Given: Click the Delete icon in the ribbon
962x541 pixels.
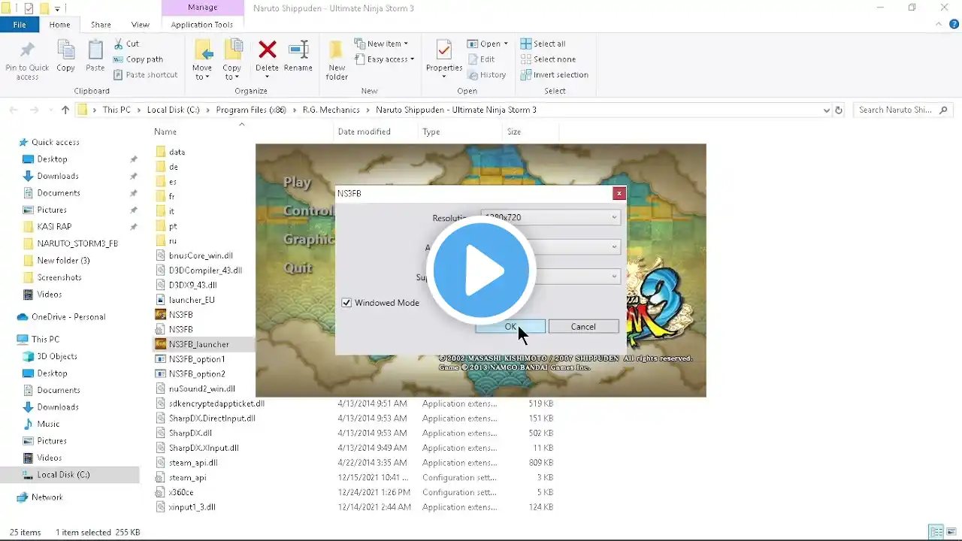Looking at the screenshot, I should (x=267, y=56).
